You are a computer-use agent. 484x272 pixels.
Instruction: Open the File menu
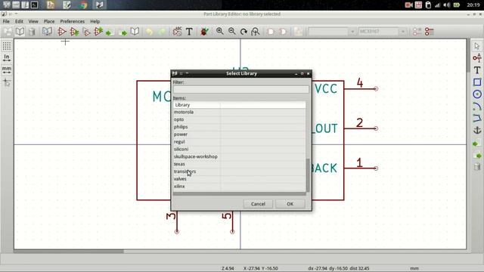[x=6, y=21]
